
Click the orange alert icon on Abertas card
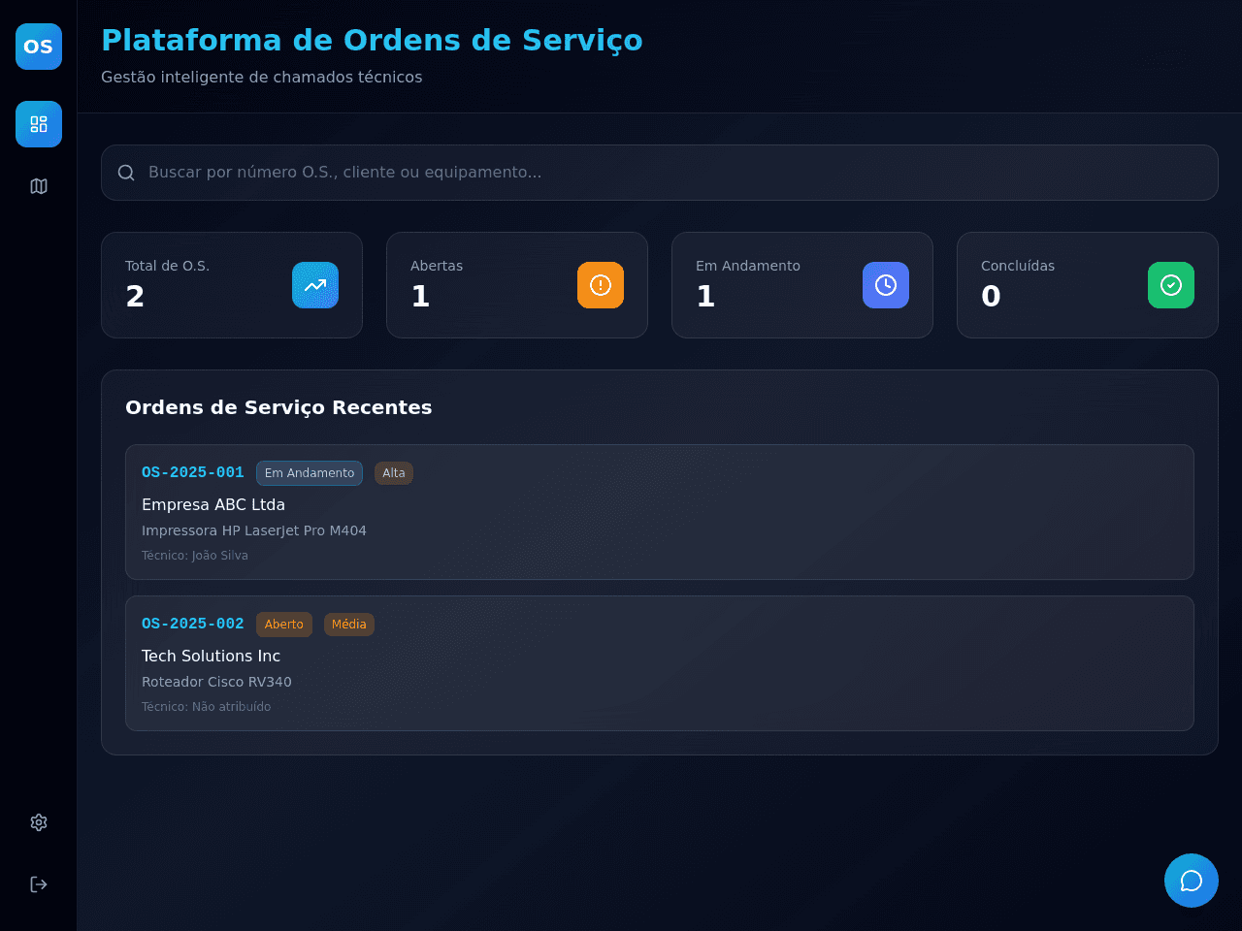601,285
